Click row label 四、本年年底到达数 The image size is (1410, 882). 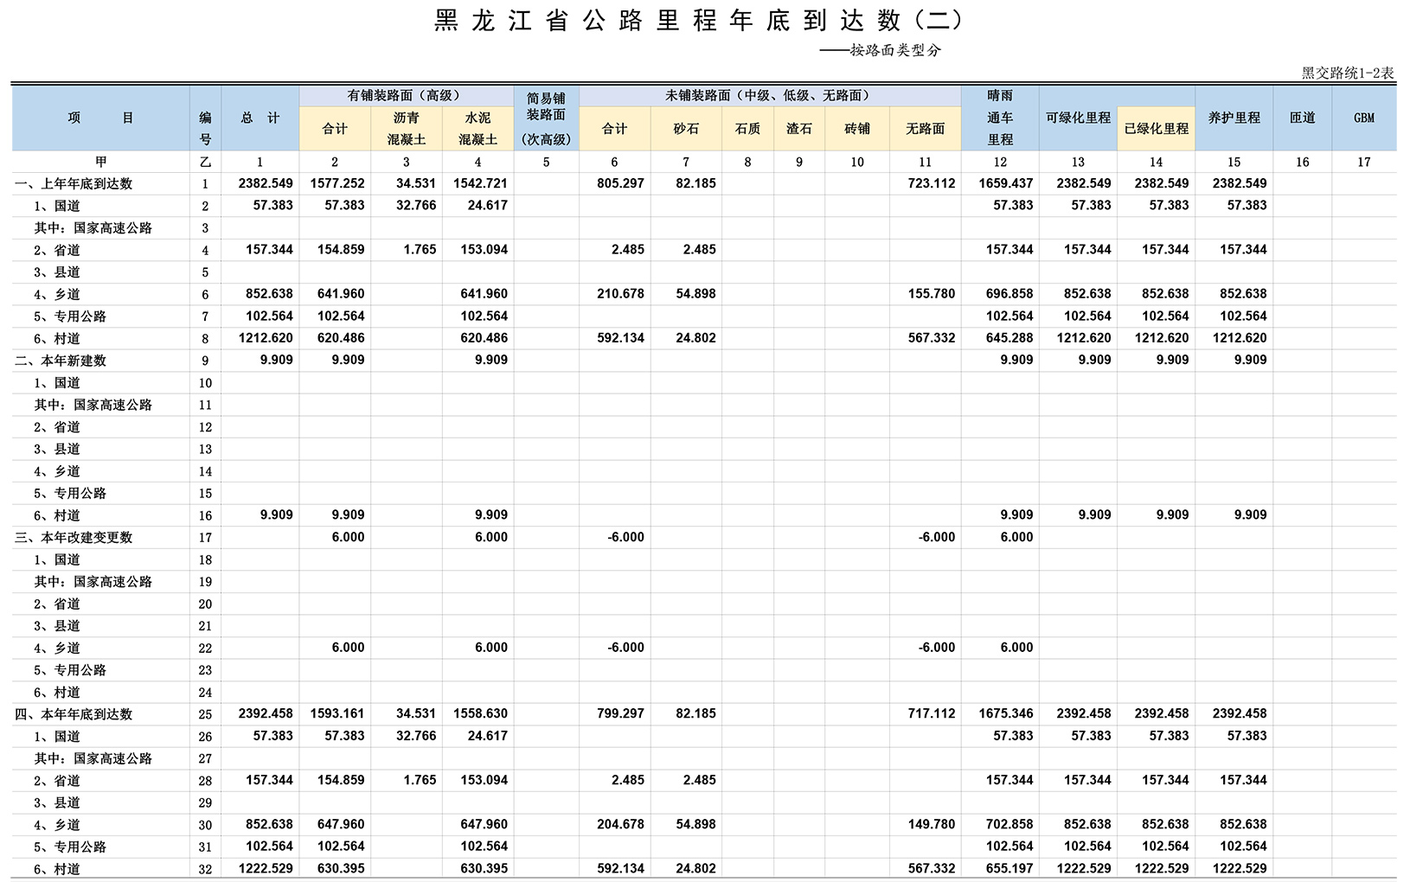click(74, 714)
